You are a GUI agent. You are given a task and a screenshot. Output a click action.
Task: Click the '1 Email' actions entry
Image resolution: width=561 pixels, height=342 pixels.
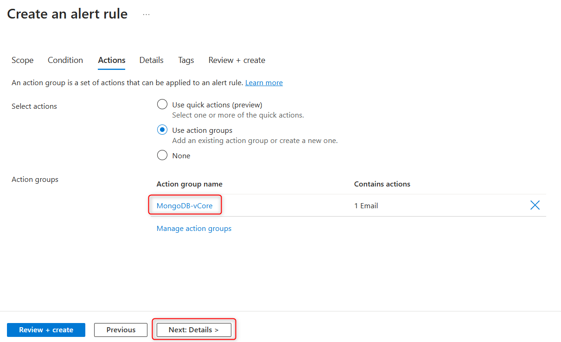(366, 205)
